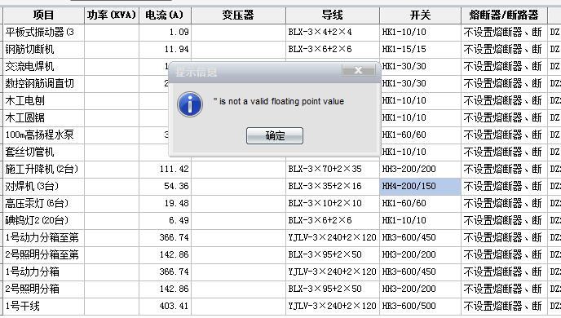561x318 pixels.
Task: Click wire cell BLX-3×4+2×4
Action: [333, 32]
